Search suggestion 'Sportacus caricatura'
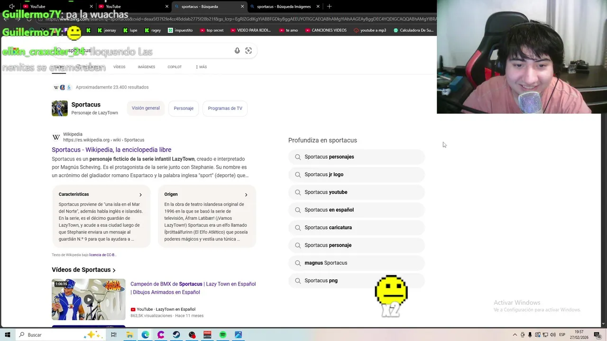Image resolution: width=607 pixels, height=341 pixels. 356,227
